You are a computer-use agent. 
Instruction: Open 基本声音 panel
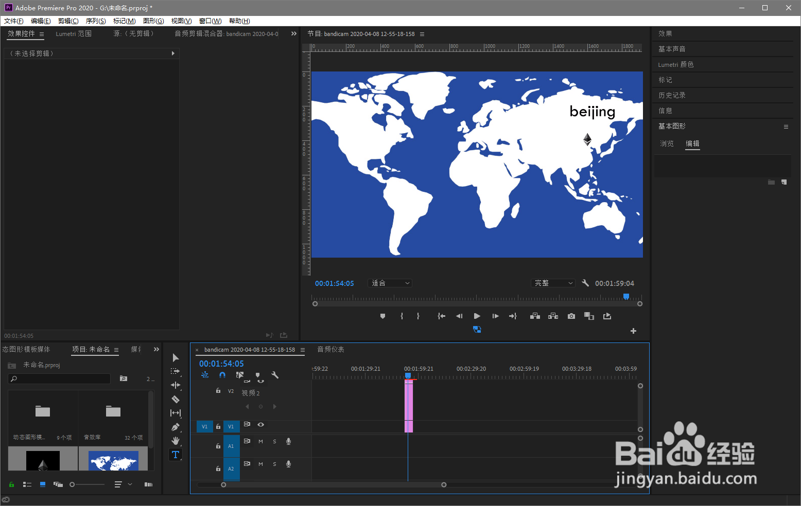click(672, 49)
